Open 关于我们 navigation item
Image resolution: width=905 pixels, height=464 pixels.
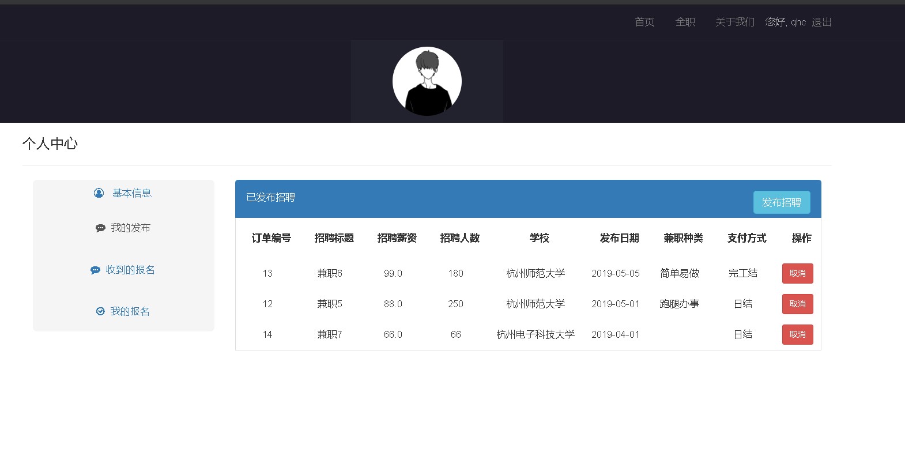coord(734,22)
